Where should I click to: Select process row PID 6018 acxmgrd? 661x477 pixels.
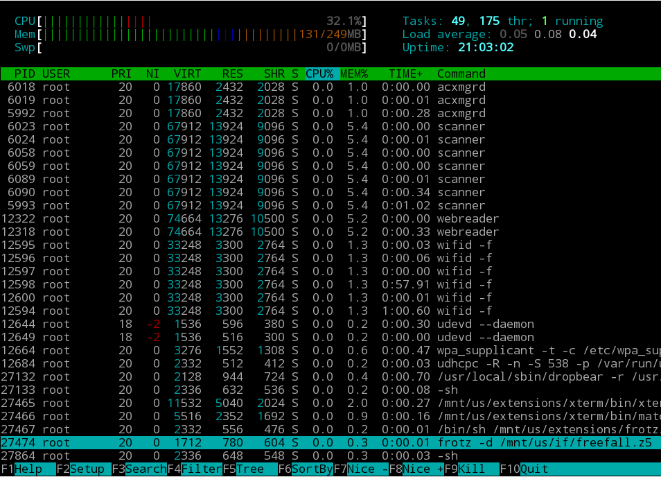click(330, 87)
